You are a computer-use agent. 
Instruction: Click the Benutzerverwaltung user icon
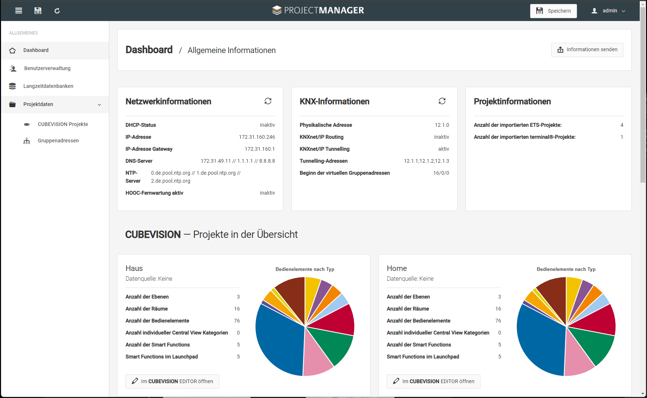(x=13, y=68)
